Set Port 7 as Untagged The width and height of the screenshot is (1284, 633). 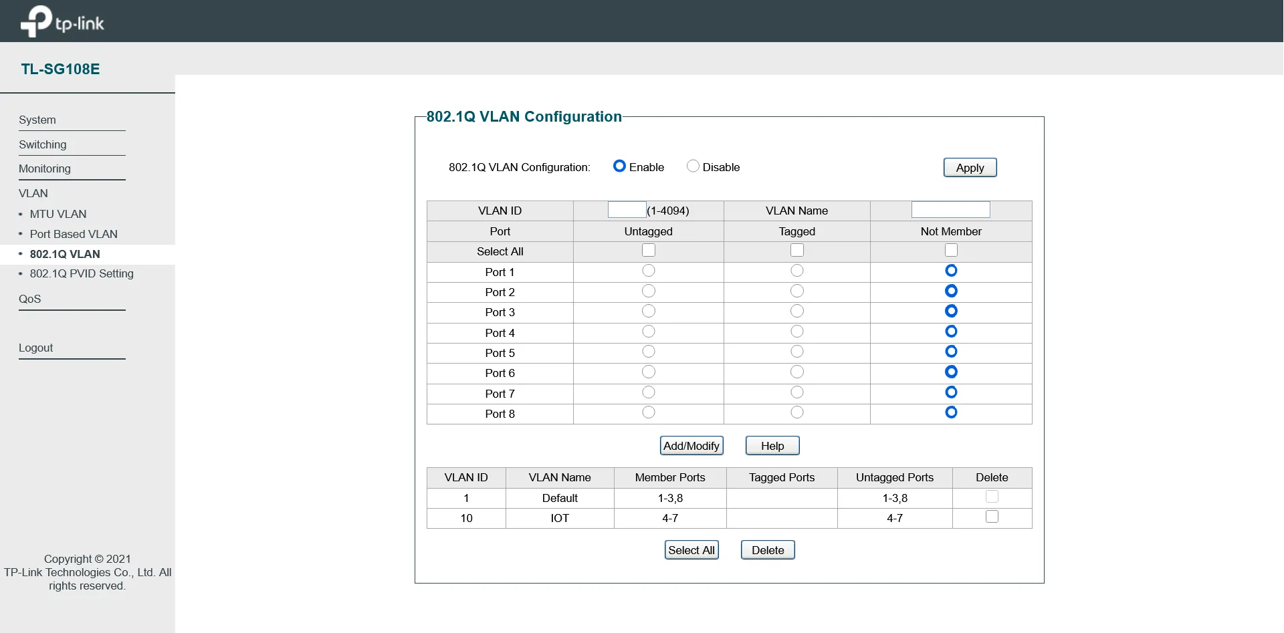coord(649,392)
